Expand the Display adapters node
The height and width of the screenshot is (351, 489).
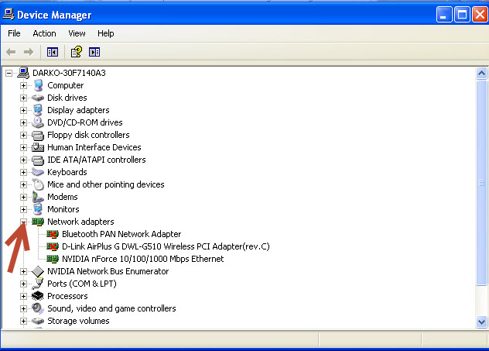tap(23, 110)
